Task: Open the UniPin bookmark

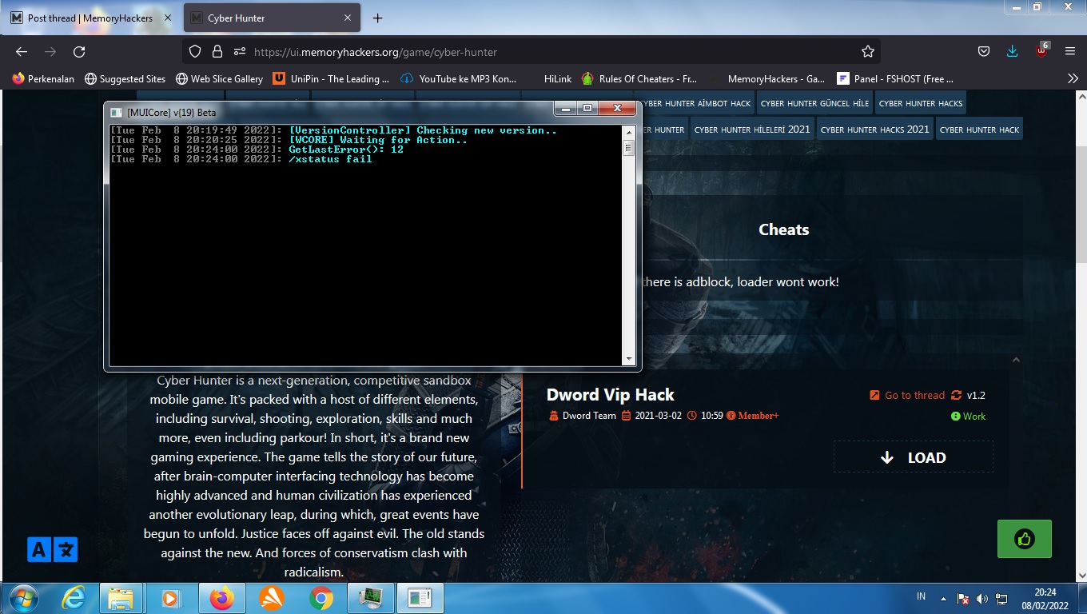Action: 332,78
